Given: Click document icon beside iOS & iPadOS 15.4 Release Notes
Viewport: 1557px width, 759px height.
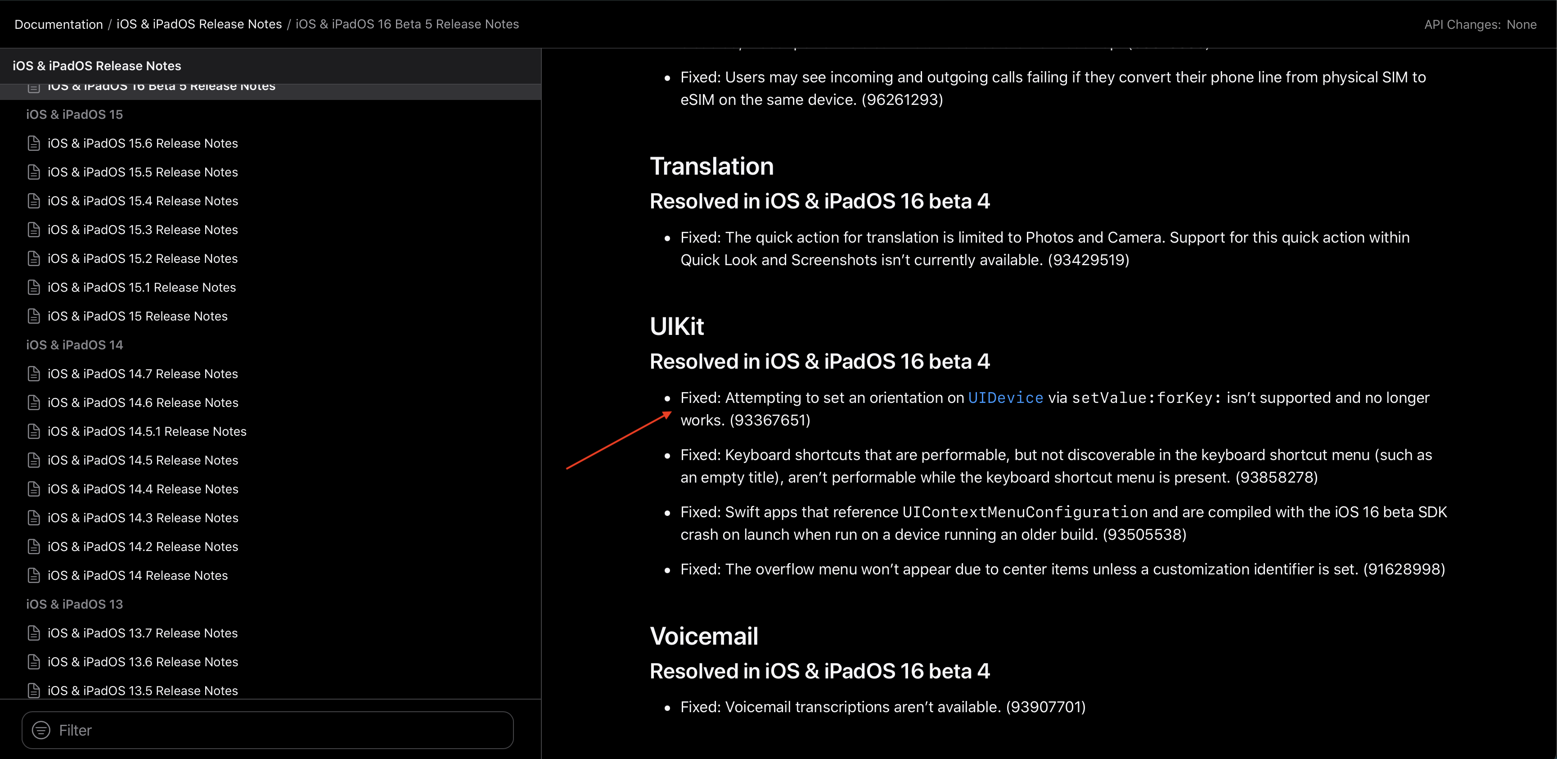Looking at the screenshot, I should 34,201.
